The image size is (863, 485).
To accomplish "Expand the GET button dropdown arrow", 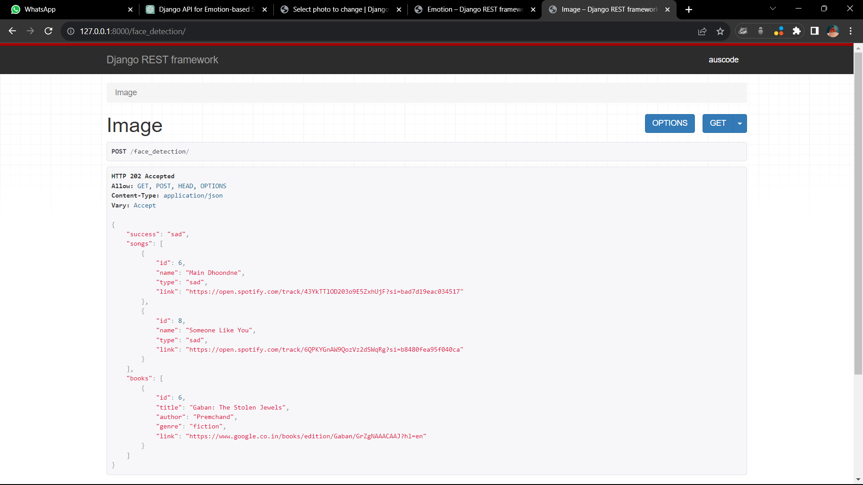I will point(740,123).
